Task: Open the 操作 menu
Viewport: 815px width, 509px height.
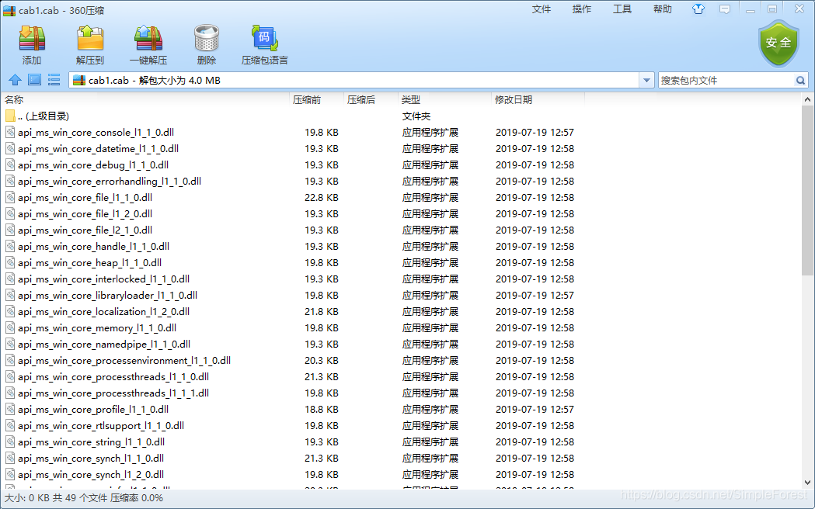Action: pyautogui.click(x=582, y=9)
